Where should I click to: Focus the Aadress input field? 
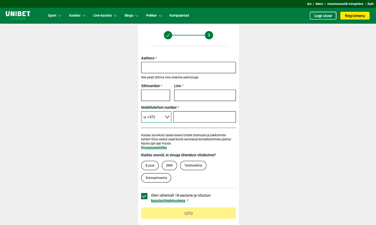click(188, 67)
